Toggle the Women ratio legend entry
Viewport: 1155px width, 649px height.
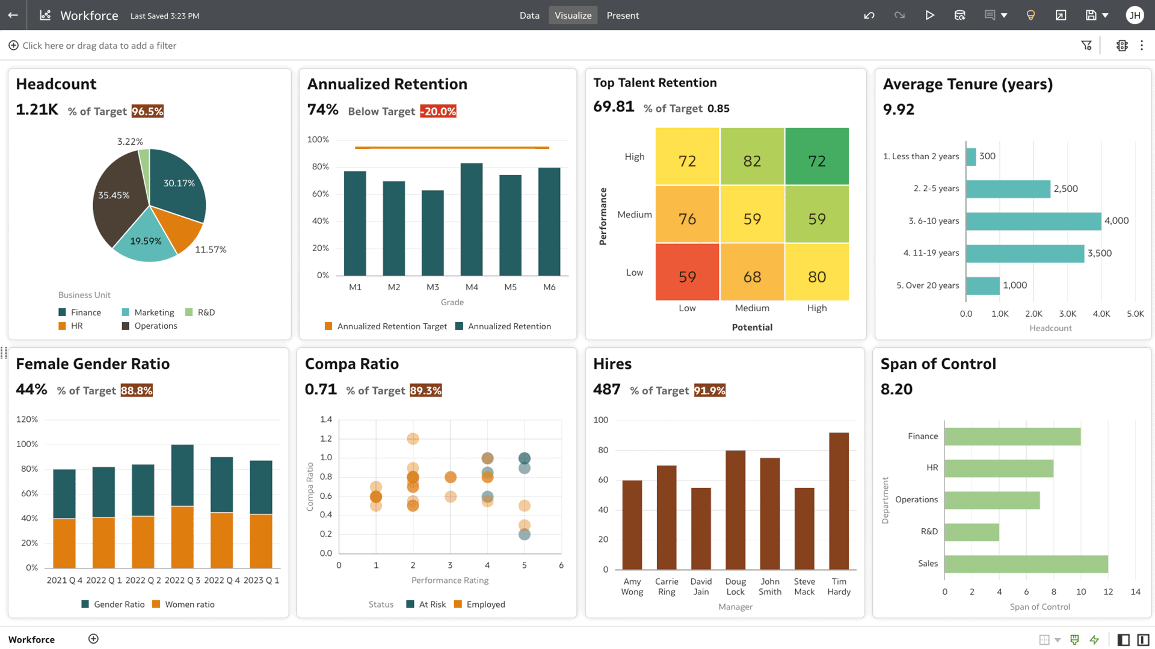pos(183,604)
